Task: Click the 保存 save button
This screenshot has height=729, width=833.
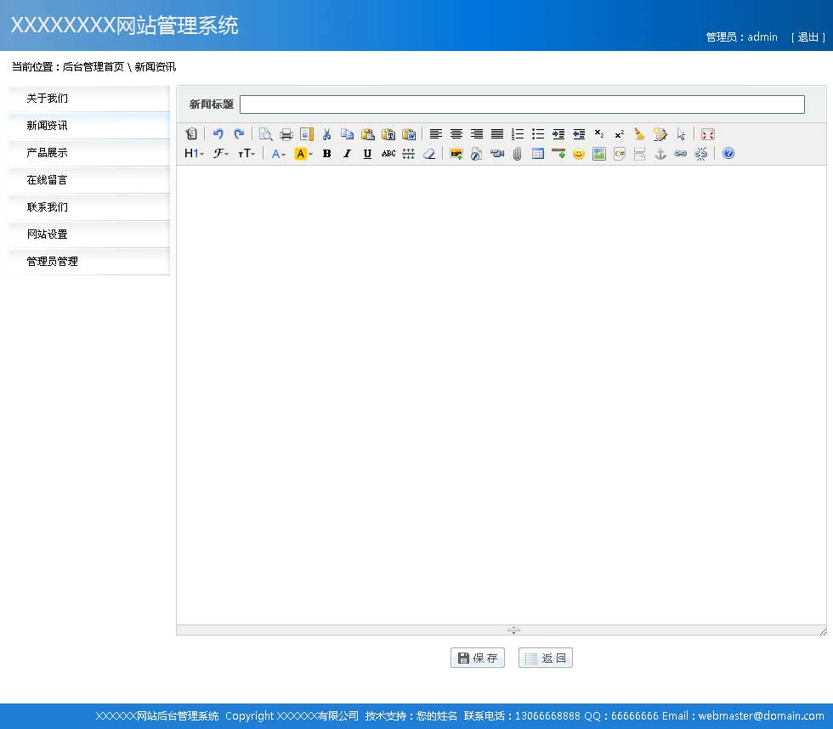Action: 478,658
